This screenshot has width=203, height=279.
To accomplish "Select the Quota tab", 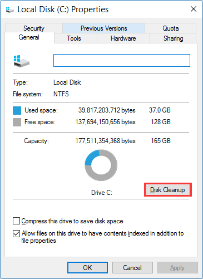I will 171,28.
